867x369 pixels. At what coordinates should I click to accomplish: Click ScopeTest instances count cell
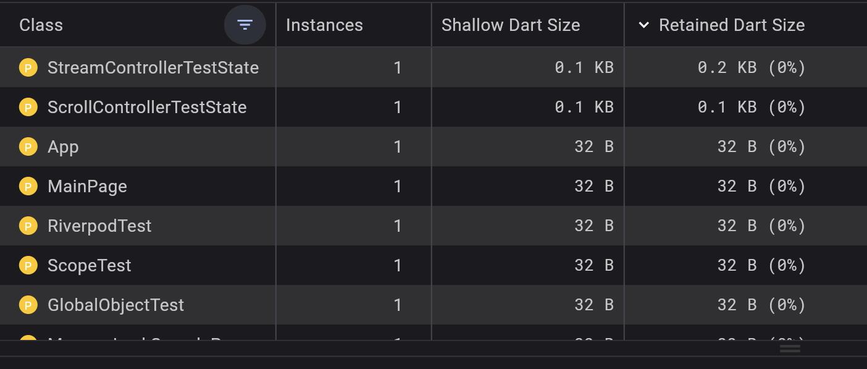tap(397, 265)
